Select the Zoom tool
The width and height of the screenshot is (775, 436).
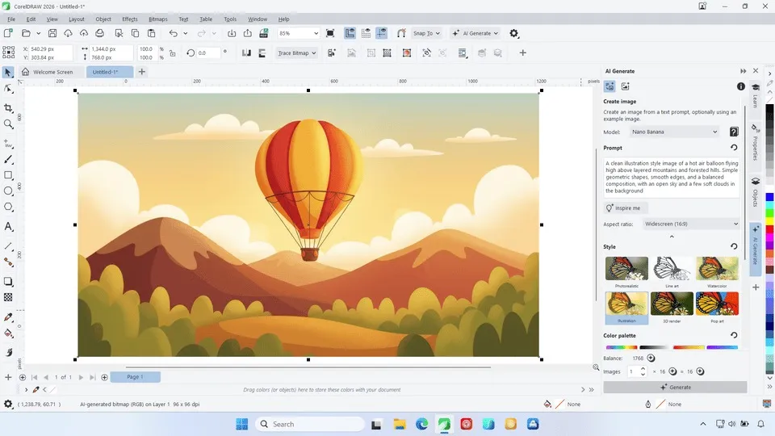9,124
